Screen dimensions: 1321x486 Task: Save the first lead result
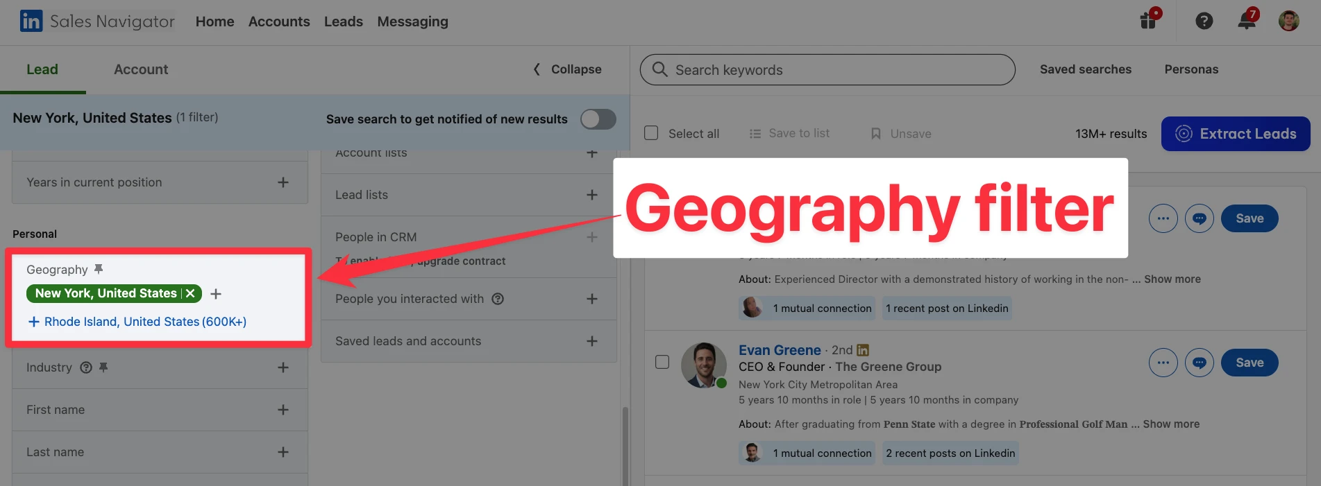[1250, 218]
